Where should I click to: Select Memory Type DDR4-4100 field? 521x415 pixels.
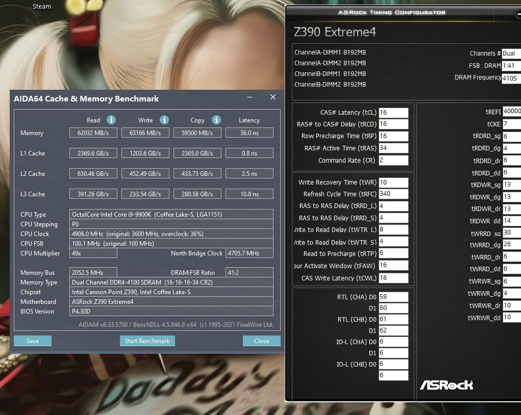coord(171,282)
